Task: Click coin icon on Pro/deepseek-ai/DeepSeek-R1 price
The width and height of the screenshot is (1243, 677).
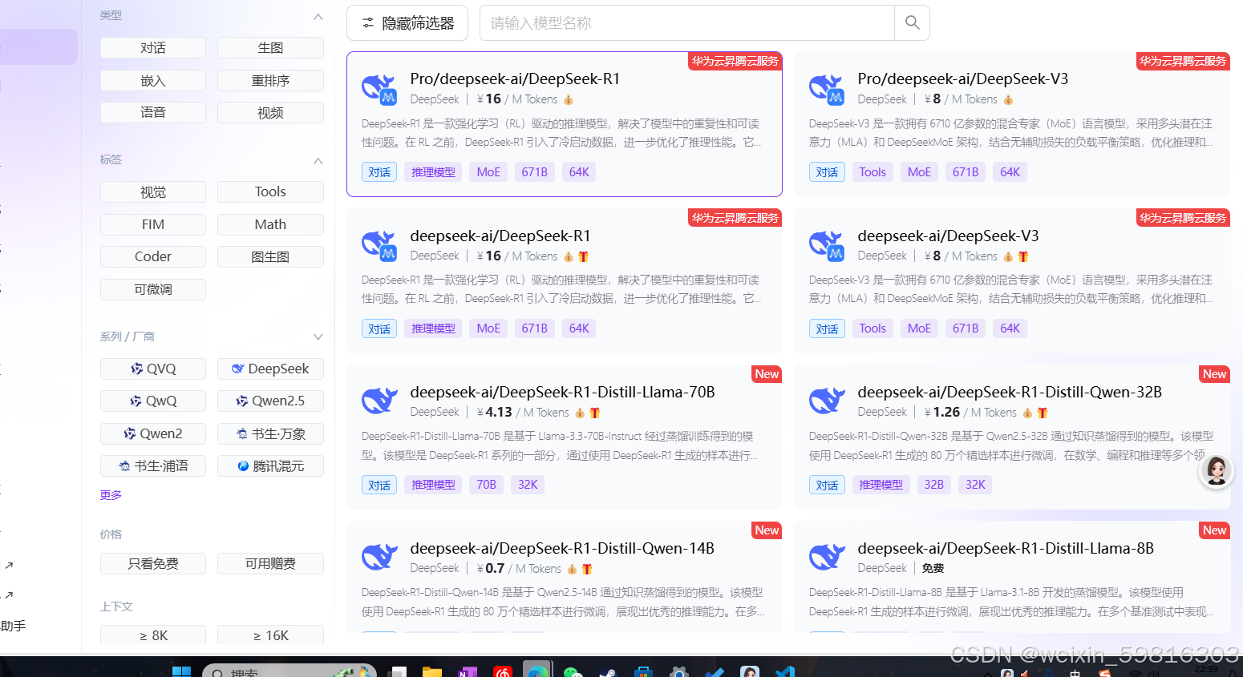Action: pos(569,100)
